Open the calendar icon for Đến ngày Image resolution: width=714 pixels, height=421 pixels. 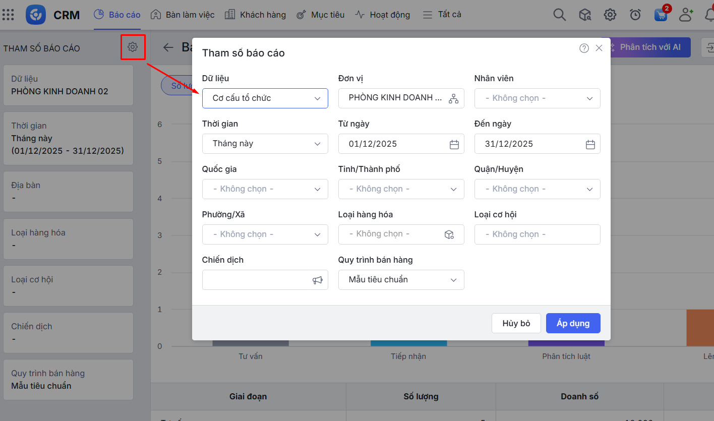pyautogui.click(x=590, y=144)
